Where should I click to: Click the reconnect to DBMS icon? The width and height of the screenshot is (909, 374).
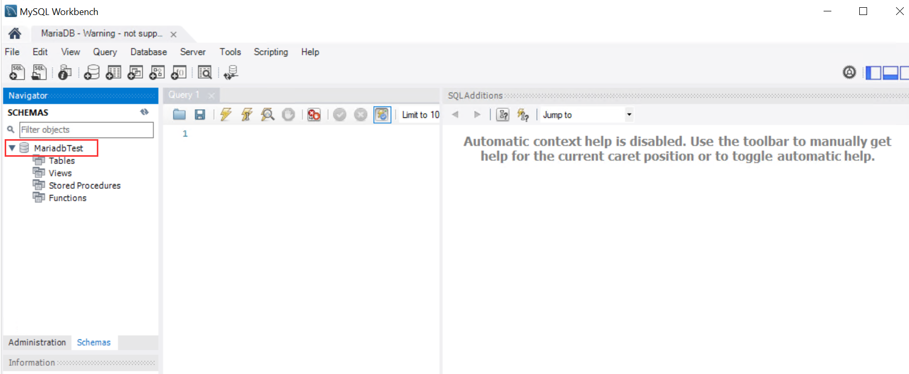click(231, 72)
